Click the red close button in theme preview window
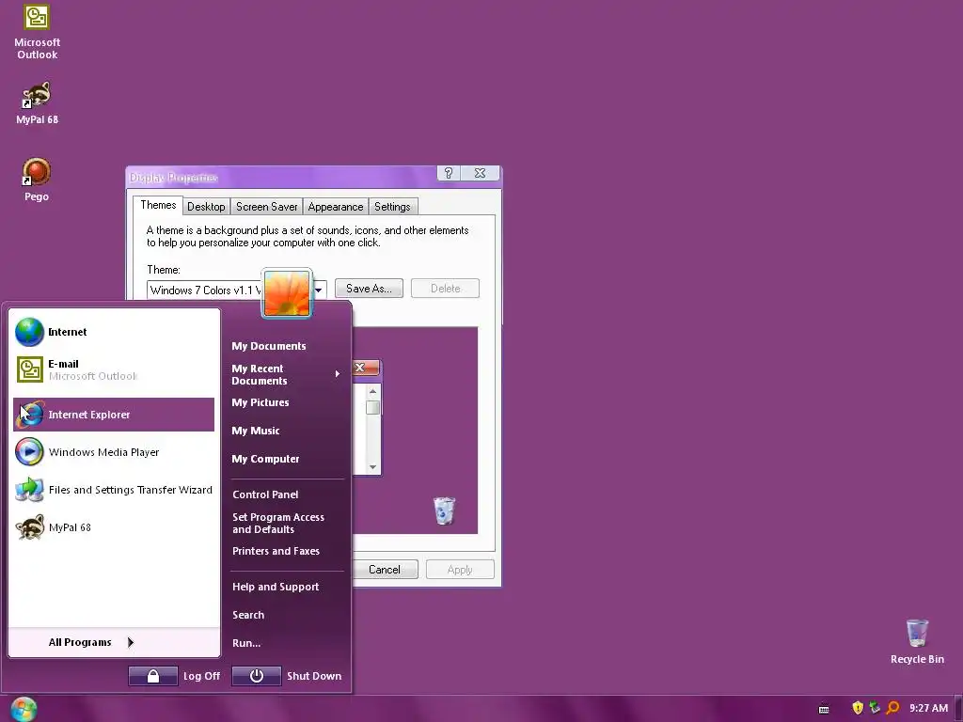This screenshot has width=963, height=722. [366, 368]
